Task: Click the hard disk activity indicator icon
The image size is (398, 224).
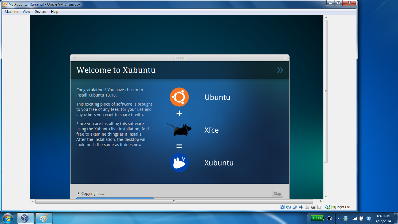Action: click(x=282, y=207)
